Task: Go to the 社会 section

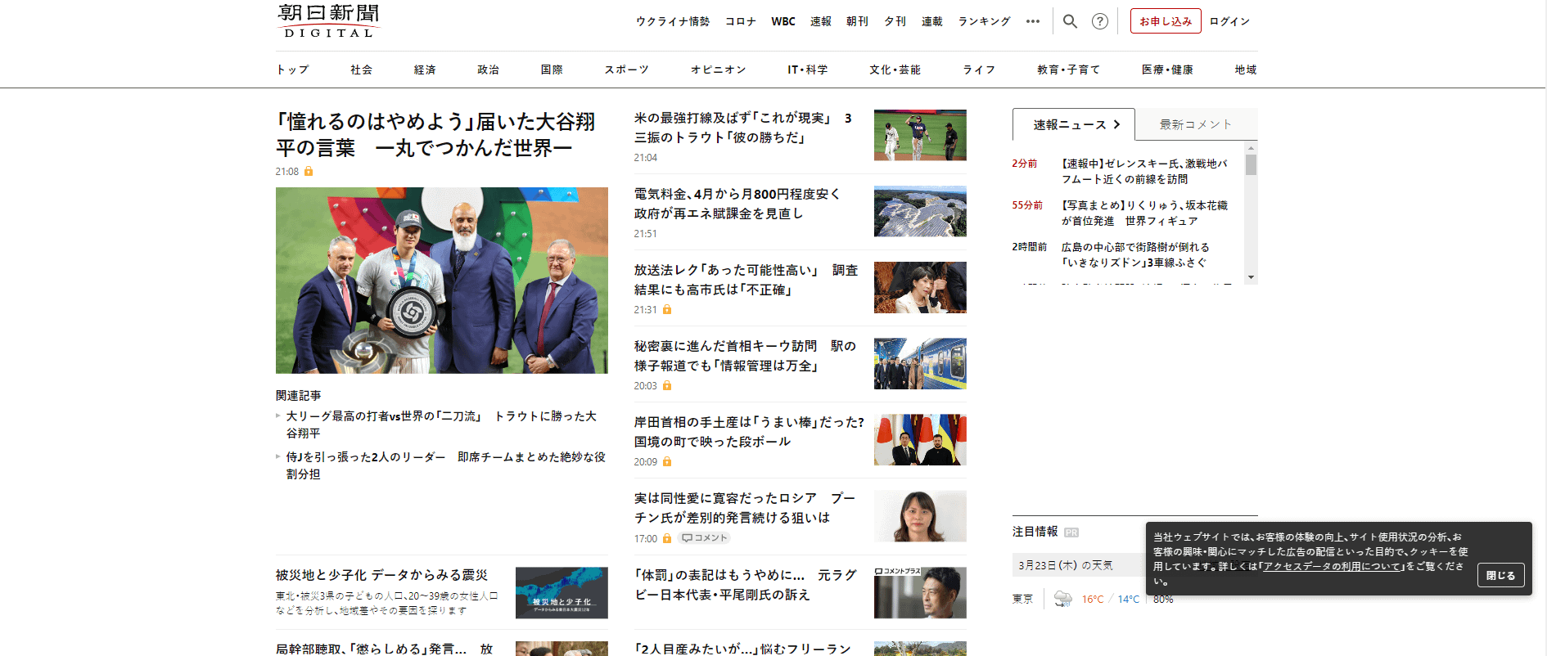Action: pos(361,70)
